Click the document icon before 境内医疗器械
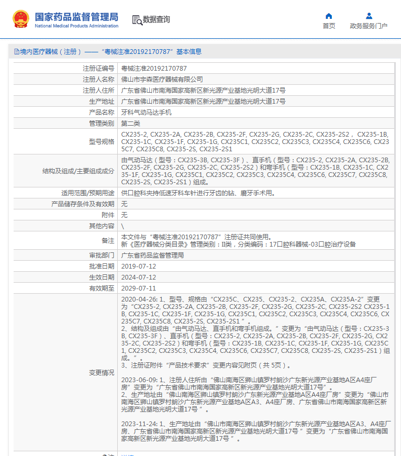This screenshot has width=401, height=456. pyautogui.click(x=17, y=52)
